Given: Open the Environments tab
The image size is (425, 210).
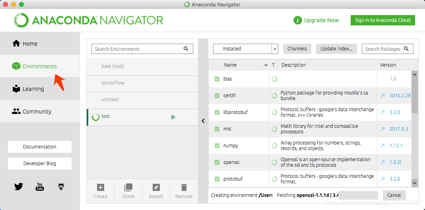Looking at the screenshot, I should tap(40, 66).
